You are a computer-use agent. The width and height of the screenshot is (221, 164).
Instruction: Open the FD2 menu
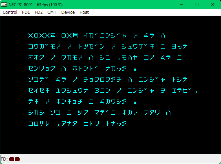coord(39,12)
